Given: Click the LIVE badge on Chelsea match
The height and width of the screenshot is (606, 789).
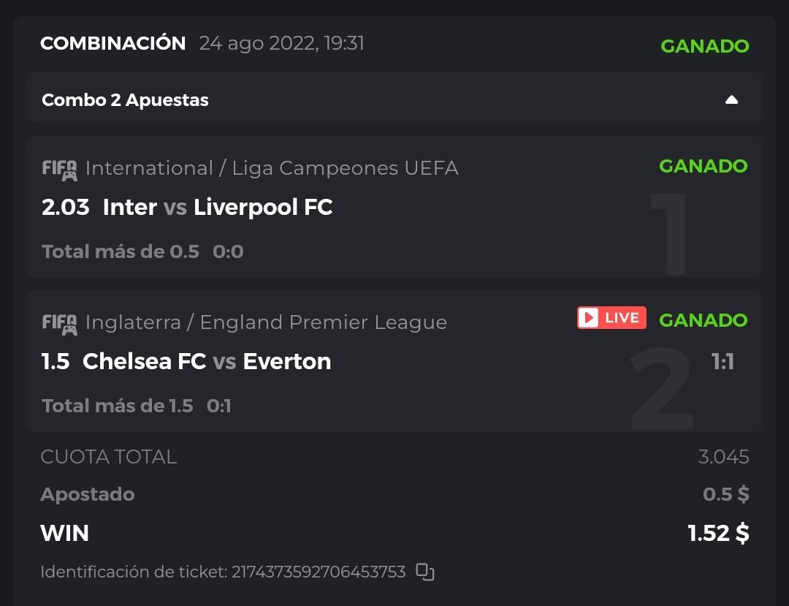Looking at the screenshot, I should [x=611, y=318].
